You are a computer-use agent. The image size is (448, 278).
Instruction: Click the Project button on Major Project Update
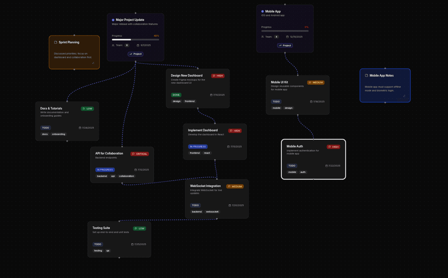[x=135, y=54]
